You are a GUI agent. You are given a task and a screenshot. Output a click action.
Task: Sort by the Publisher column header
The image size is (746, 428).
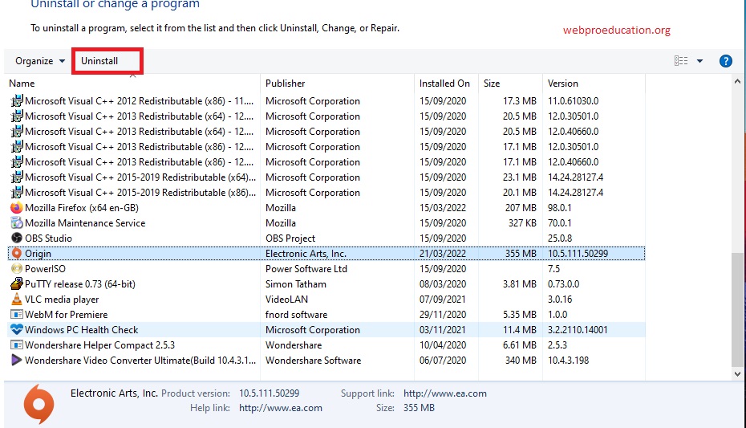pyautogui.click(x=285, y=84)
